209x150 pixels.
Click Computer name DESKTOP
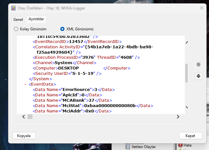pos(69,68)
